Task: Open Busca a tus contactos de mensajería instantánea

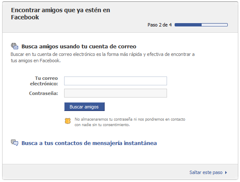Action: pos(89,143)
